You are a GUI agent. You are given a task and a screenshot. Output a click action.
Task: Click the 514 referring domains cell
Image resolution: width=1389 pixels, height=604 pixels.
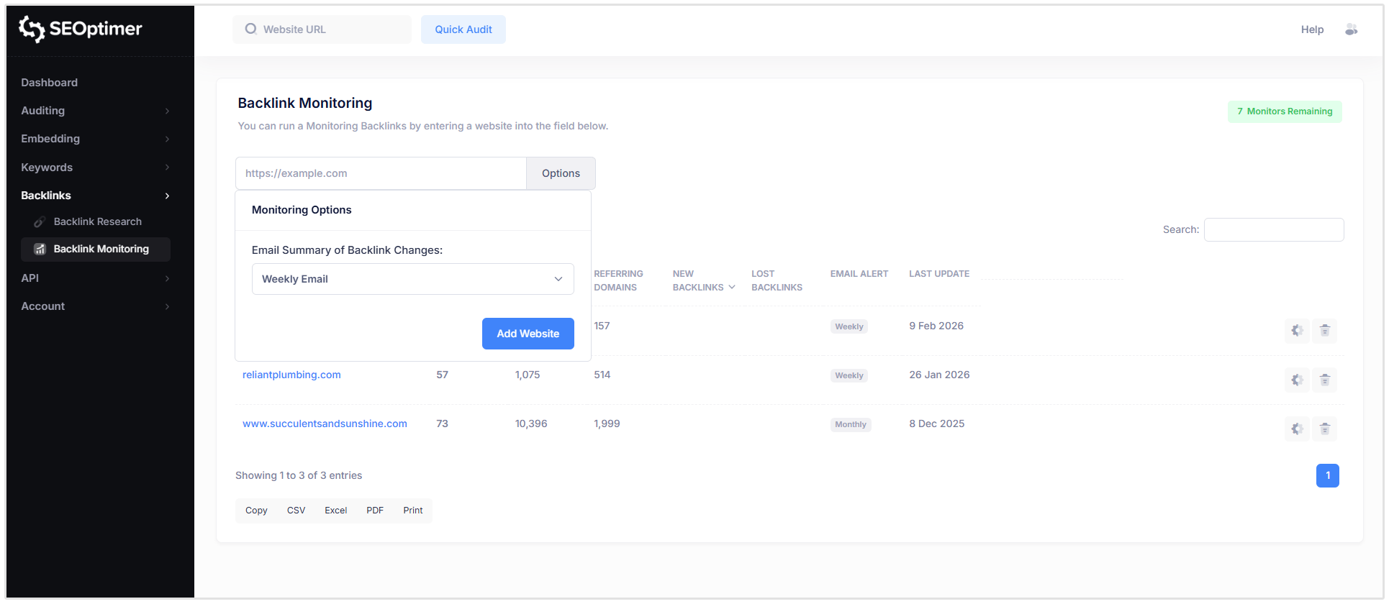coord(602,375)
